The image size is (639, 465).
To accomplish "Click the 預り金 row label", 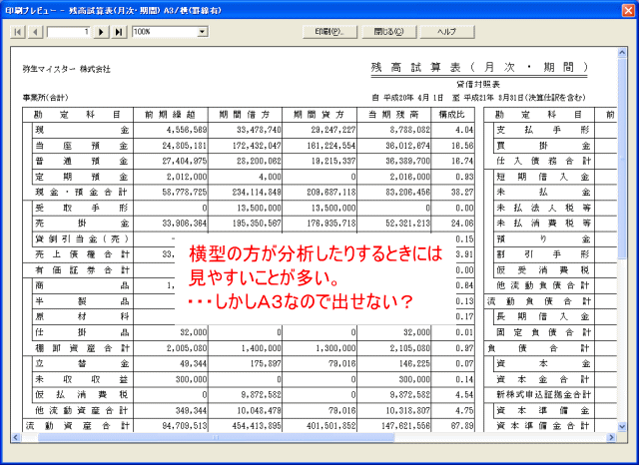I will pyautogui.click(x=543, y=239).
